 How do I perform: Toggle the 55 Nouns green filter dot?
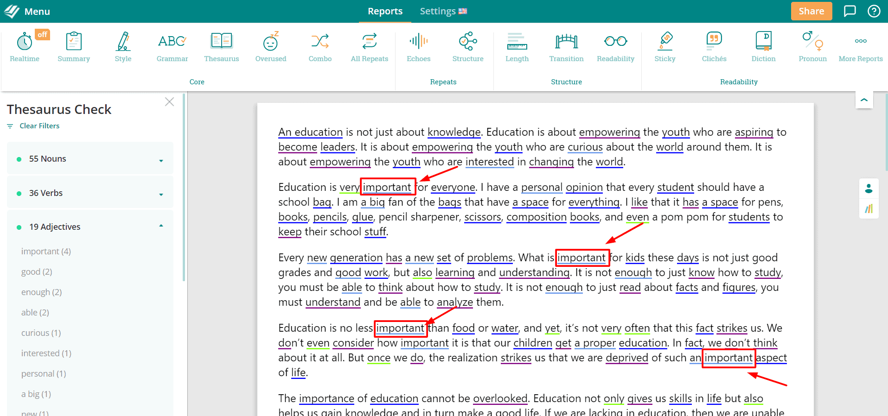click(x=19, y=159)
